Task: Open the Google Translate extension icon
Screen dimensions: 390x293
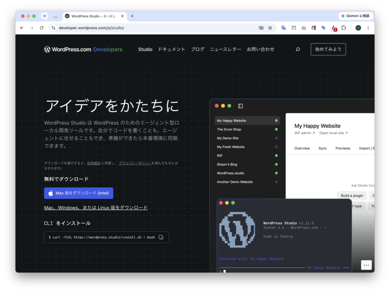Action: tap(284, 28)
